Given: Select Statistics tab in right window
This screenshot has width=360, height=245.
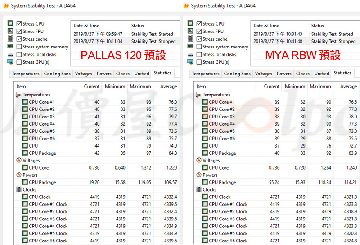Looking at the screenshot, I should (342, 73).
